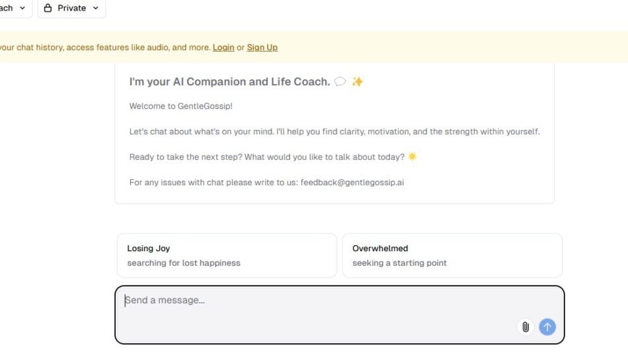Open the Private chat mode dropdown
The width and height of the screenshot is (628, 353).
pos(71,8)
